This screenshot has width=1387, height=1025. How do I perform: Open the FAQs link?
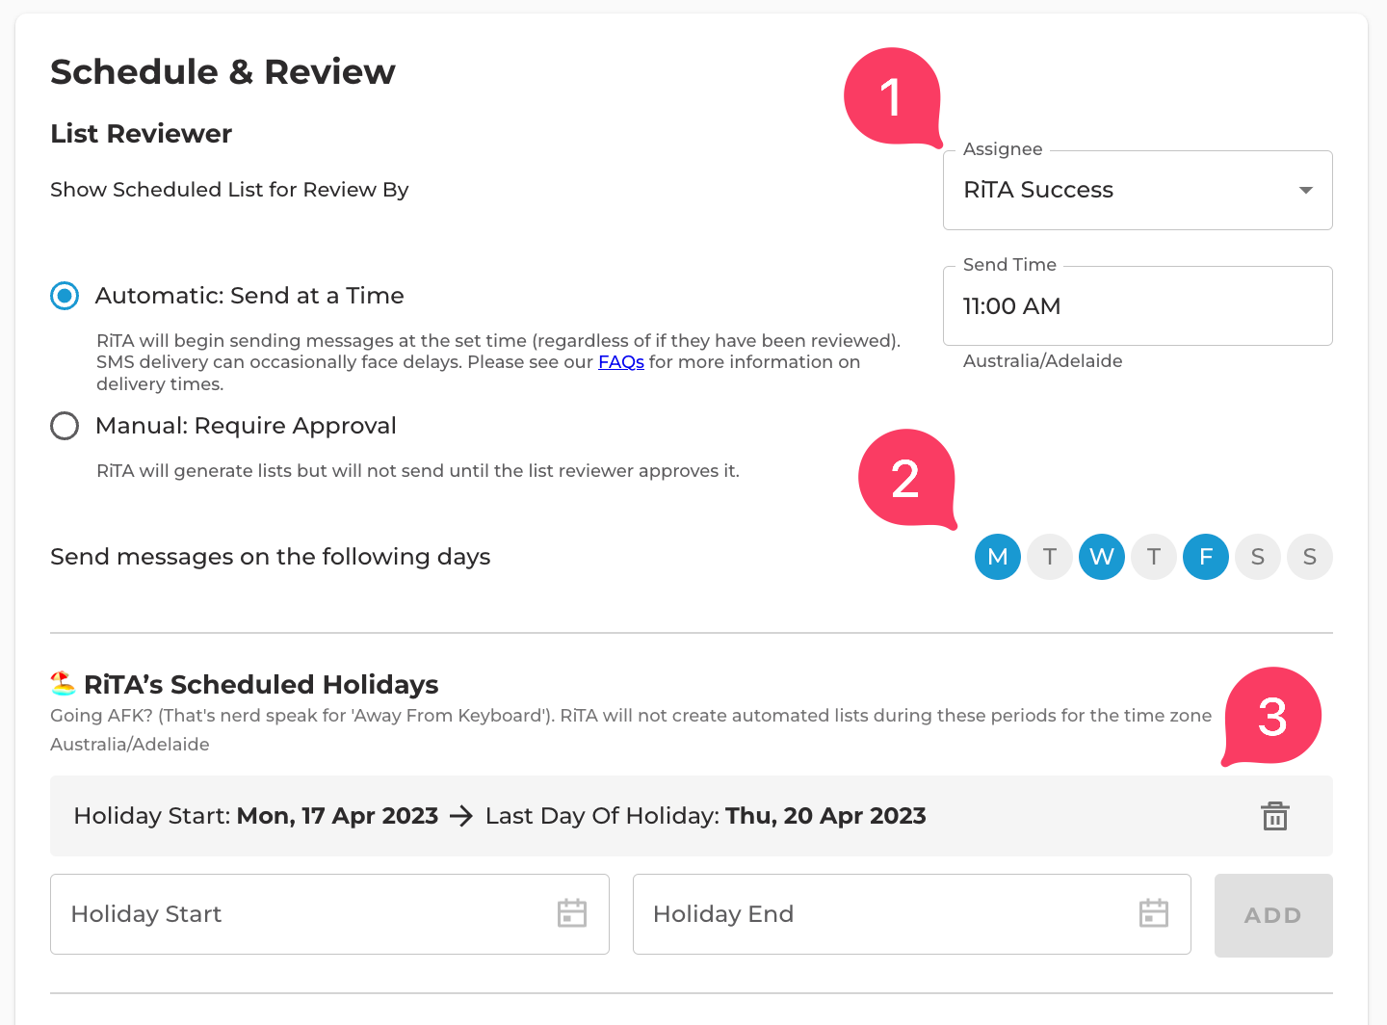621,362
